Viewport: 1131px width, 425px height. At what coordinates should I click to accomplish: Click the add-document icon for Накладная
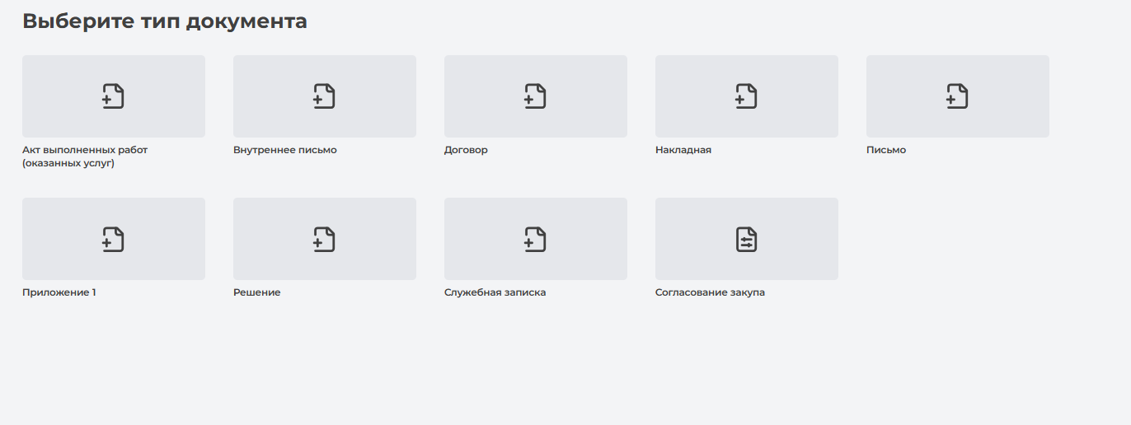point(746,96)
